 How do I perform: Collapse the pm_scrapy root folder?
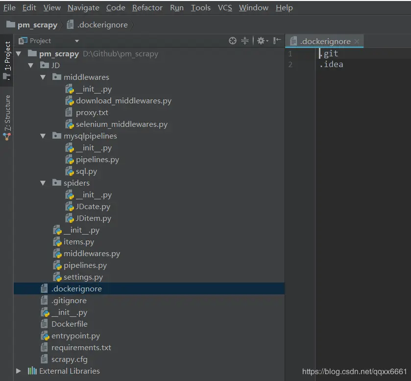[18, 54]
